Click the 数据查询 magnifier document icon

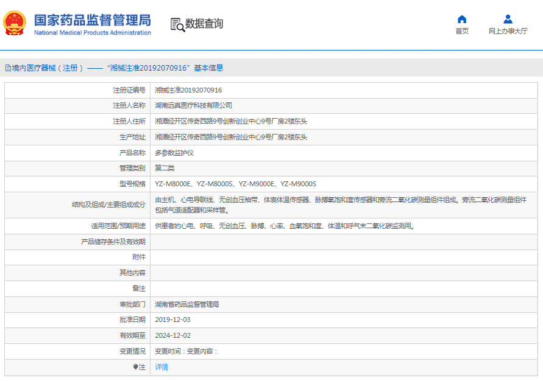(177, 24)
